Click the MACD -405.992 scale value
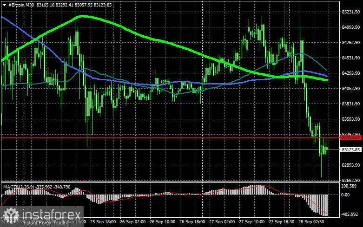 tap(350, 214)
